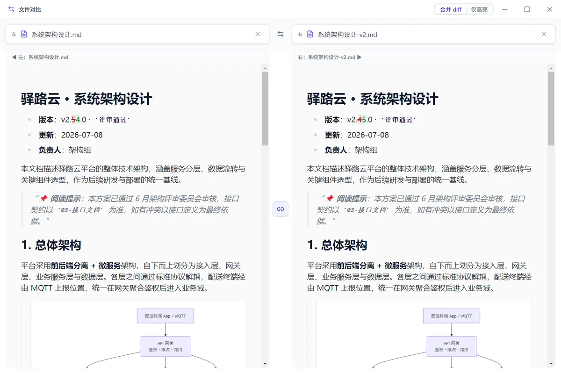Minimize the 文件对比 window
The width and height of the screenshot is (561, 374).
point(505,9)
